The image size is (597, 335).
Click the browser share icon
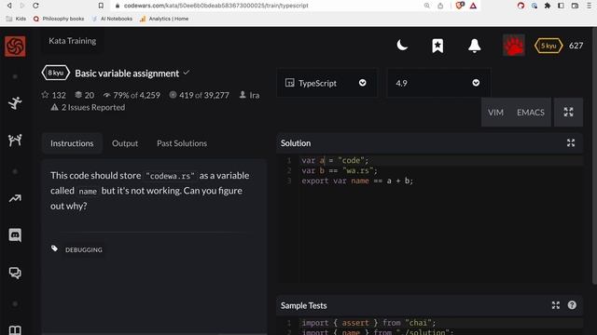[440, 6]
